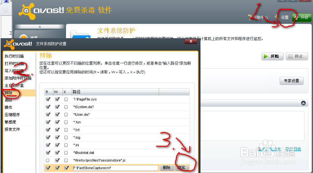Click the X column header
This screenshot has width=313, height=173.
[x=67, y=92]
